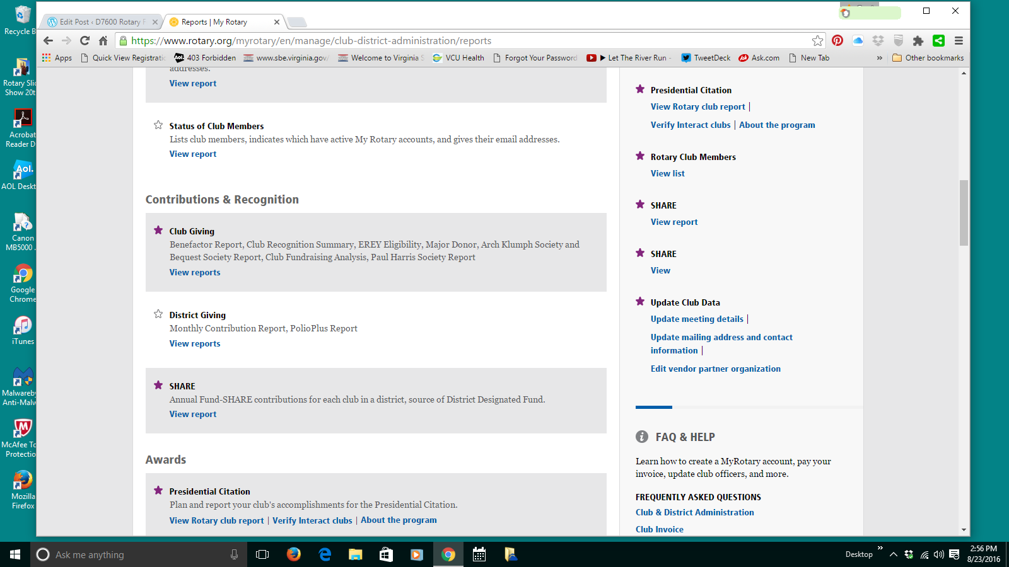
Task: Launch File Explorer from the taskbar
Action: tap(356, 554)
